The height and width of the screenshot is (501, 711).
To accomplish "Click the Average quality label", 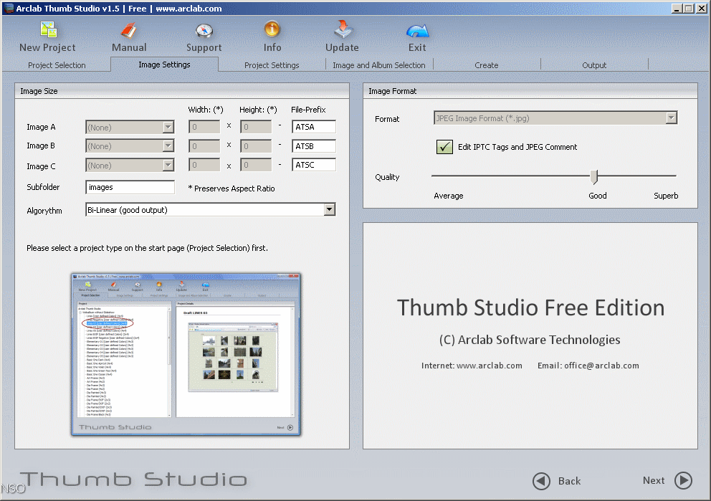I will click(x=449, y=196).
